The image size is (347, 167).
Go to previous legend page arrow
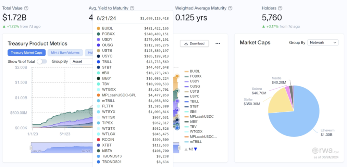186,149
